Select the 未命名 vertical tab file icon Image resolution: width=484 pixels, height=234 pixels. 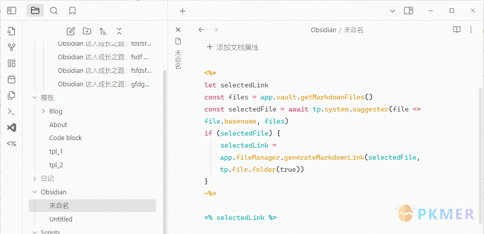pos(178,41)
